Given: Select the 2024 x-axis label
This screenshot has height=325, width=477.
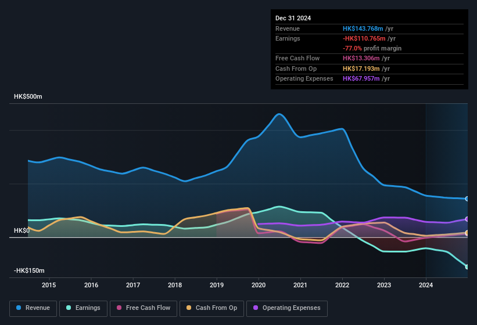Looking at the screenshot, I should [x=426, y=285].
